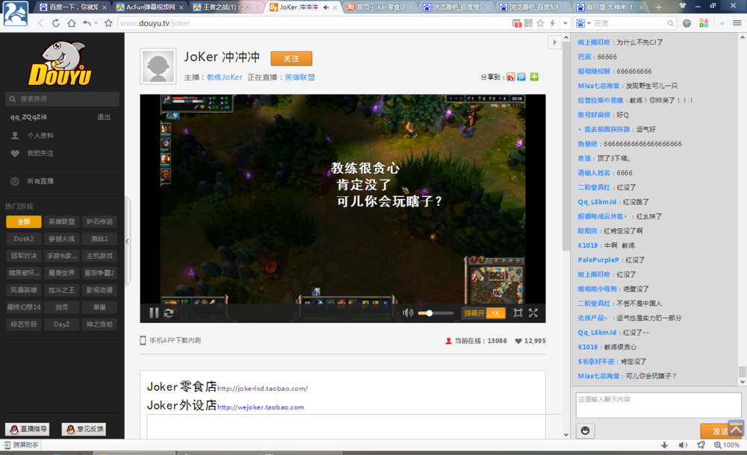Click the streamer avatar thumbnail
The image size is (747, 455).
pos(158,66)
